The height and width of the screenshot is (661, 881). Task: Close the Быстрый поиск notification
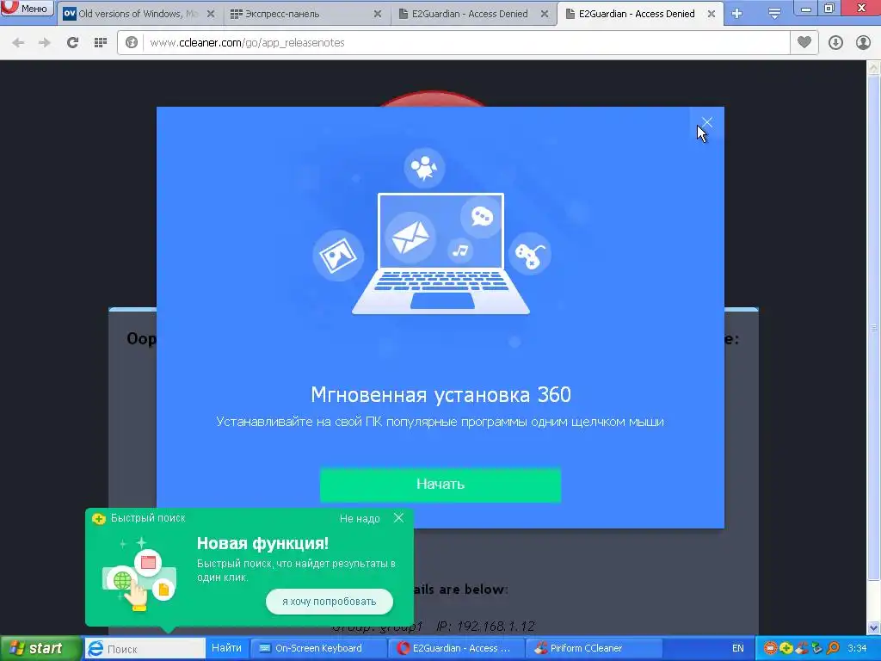[398, 517]
